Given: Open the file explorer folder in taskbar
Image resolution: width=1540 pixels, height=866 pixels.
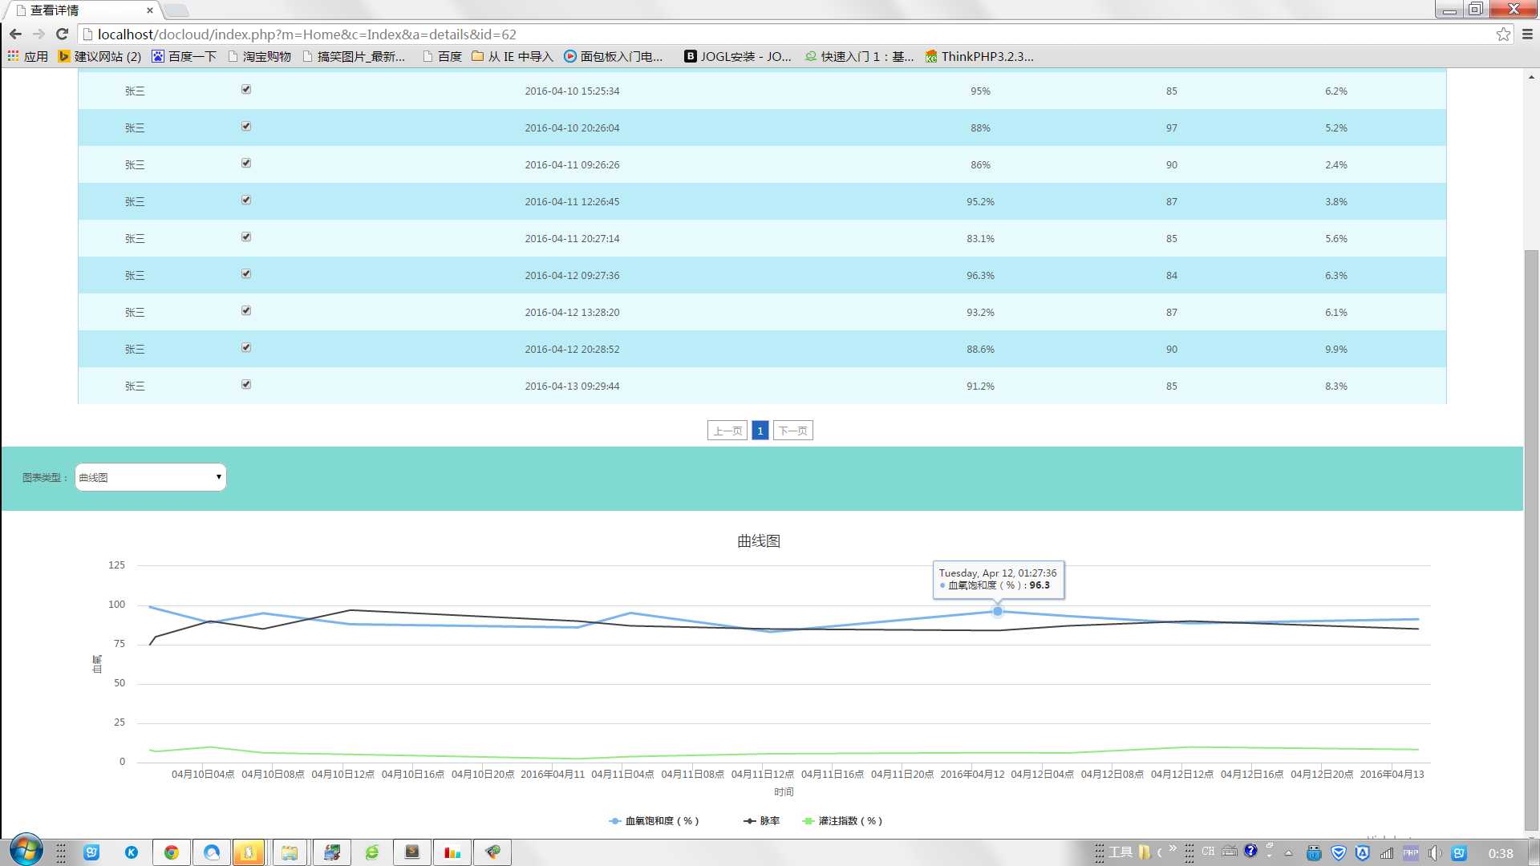Looking at the screenshot, I should coord(290,852).
